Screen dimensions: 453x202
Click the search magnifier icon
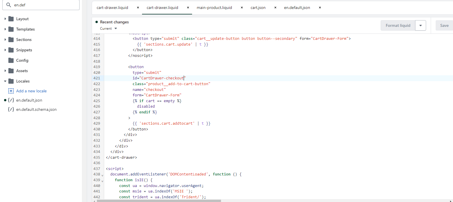[9, 5]
